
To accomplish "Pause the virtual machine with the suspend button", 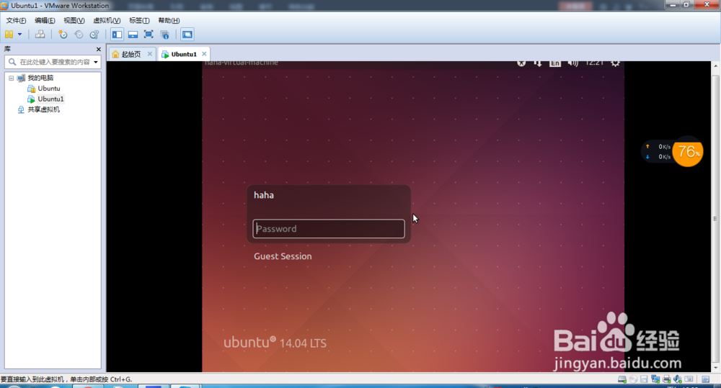I will click(9, 35).
